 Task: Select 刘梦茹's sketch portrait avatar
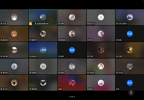tap(43, 66)
